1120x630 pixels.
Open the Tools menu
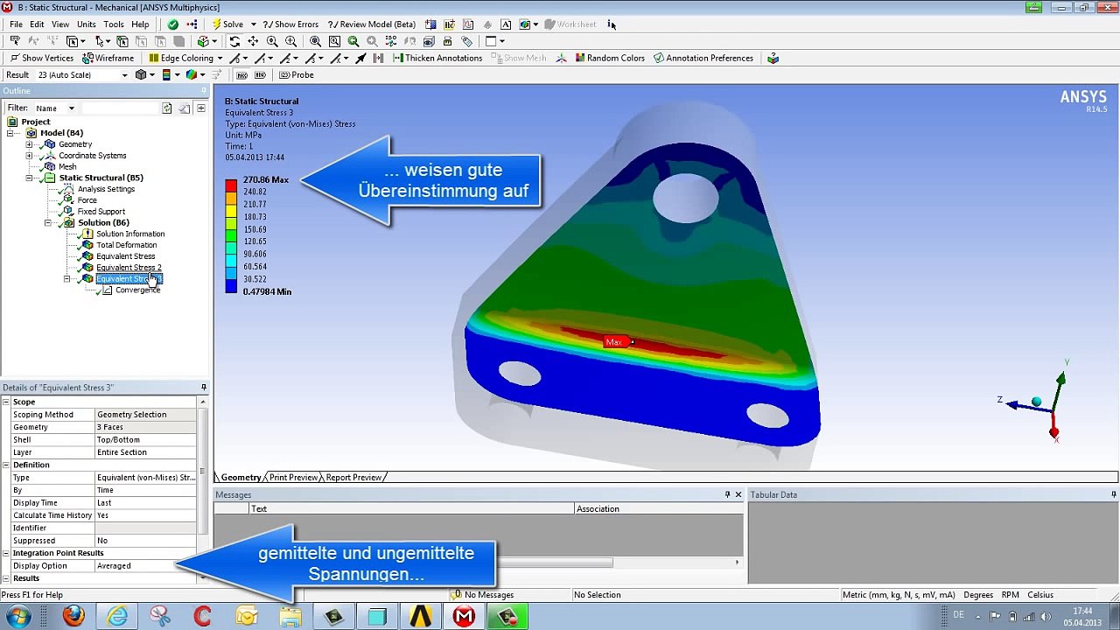114,24
